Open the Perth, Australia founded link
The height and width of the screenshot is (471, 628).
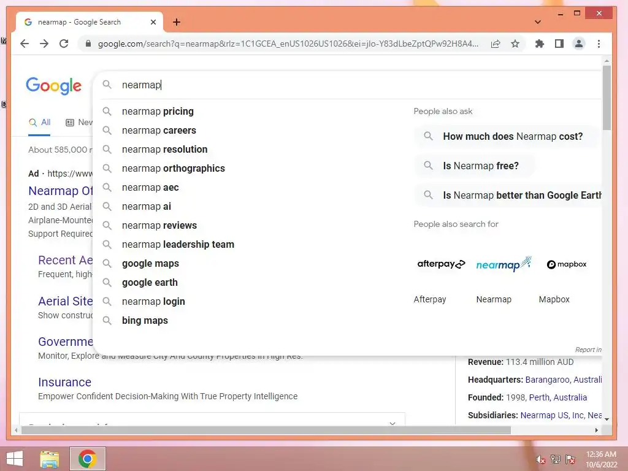tap(558, 397)
